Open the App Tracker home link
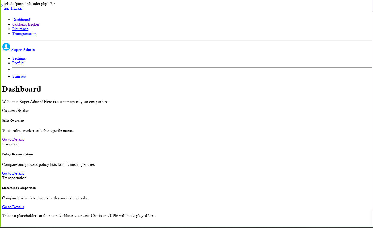This screenshot has height=228, width=373. (x=14, y=8)
